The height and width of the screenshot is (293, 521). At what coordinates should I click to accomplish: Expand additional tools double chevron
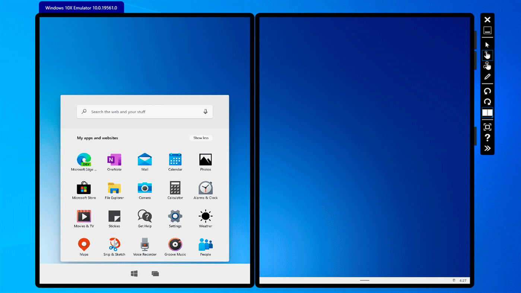point(487,148)
